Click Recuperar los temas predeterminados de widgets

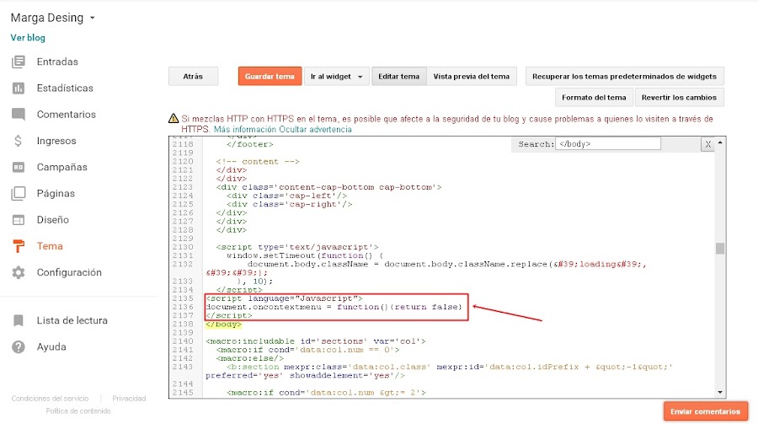click(625, 77)
